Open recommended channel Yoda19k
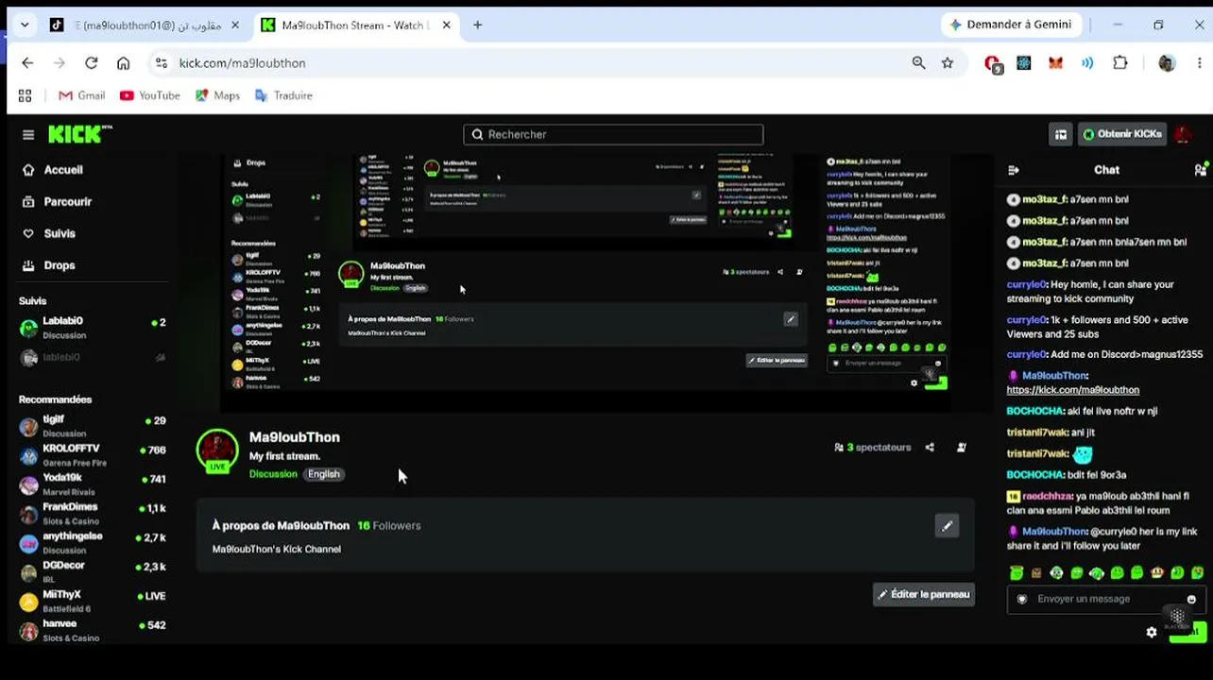Screen dimensions: 1213x680 click(x=93, y=484)
